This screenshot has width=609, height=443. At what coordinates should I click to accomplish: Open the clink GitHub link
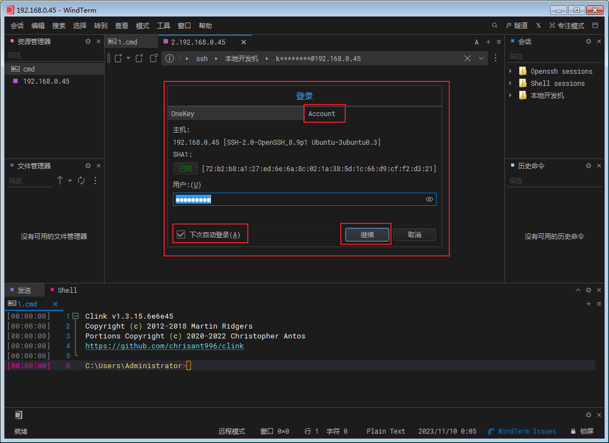pos(164,346)
